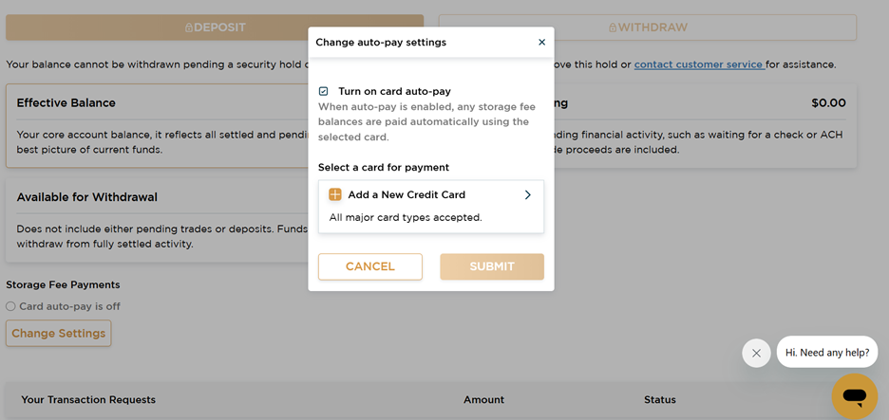Select the Deposit tab
The height and width of the screenshot is (420, 889).
[x=215, y=27]
